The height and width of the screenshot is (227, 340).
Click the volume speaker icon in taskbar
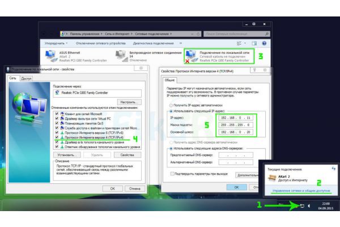pos(309,205)
